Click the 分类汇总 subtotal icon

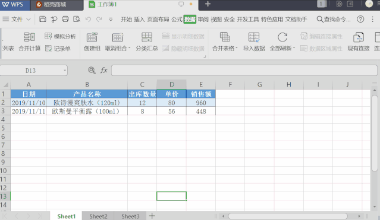click(147, 37)
